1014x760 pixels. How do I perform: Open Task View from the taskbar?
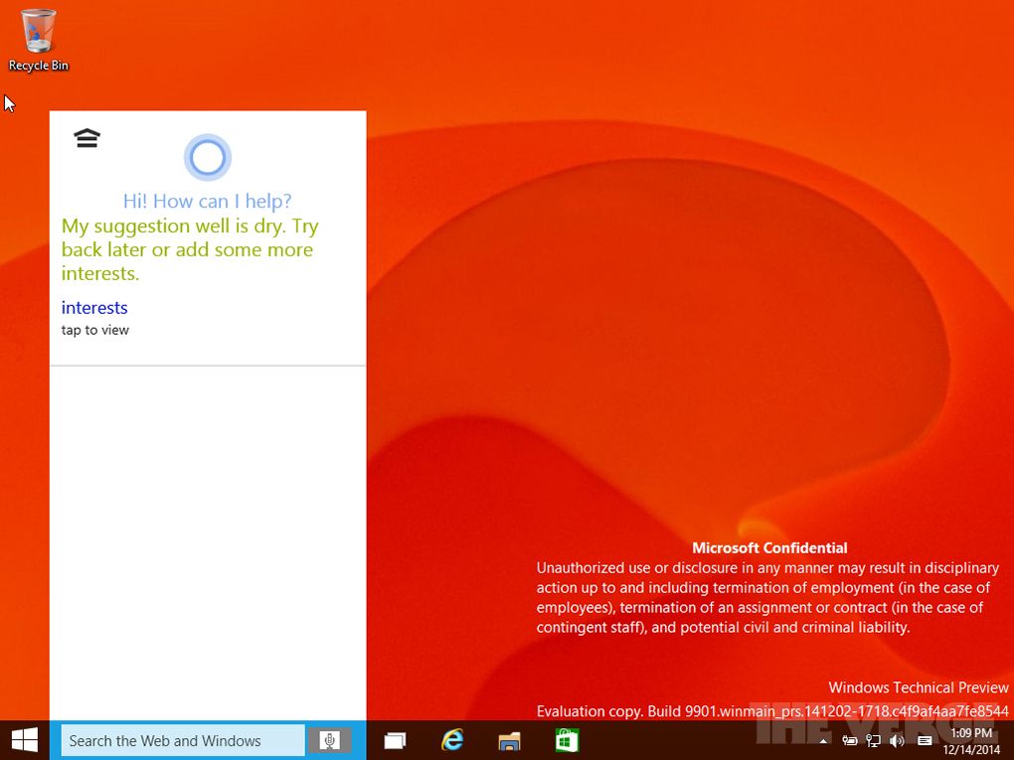[x=396, y=740]
